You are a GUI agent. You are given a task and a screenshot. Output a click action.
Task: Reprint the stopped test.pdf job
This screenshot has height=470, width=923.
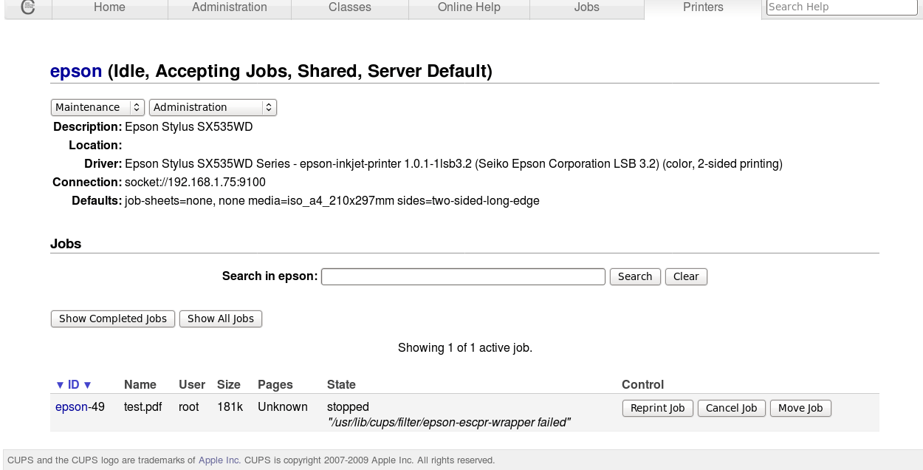pyautogui.click(x=657, y=407)
